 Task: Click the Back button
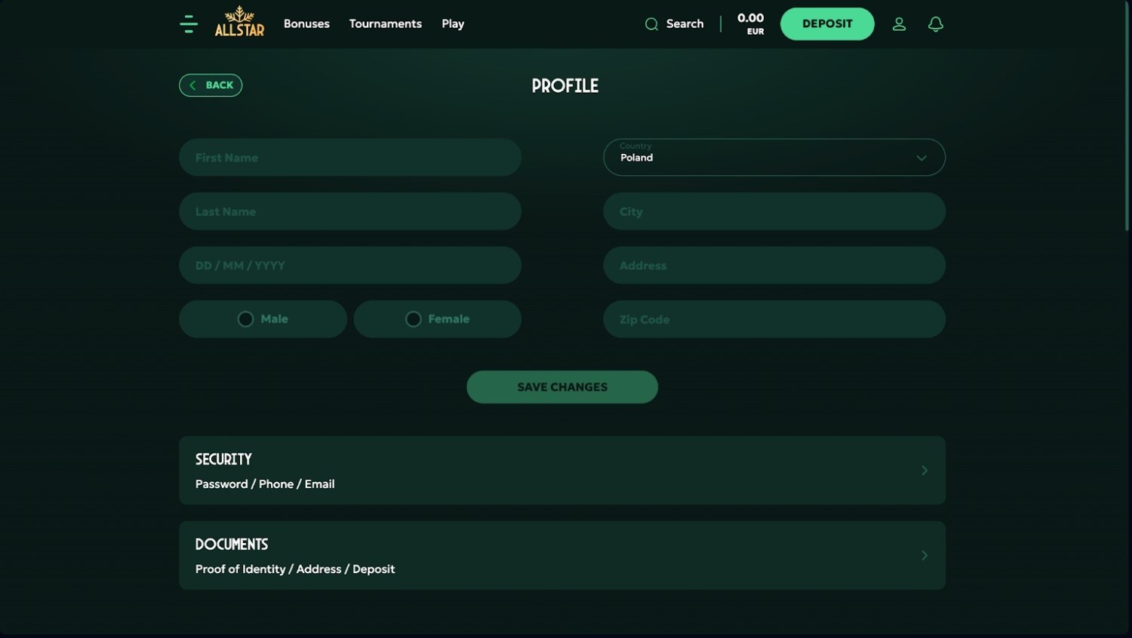coord(211,85)
